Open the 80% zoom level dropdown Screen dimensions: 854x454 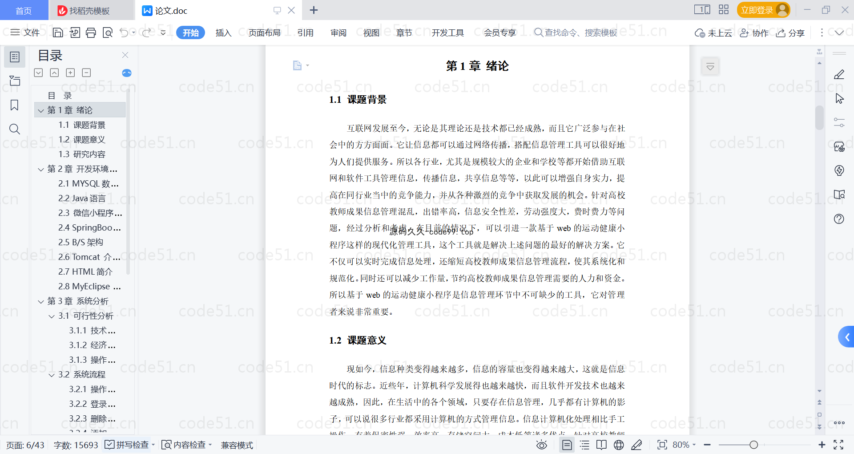(x=684, y=445)
